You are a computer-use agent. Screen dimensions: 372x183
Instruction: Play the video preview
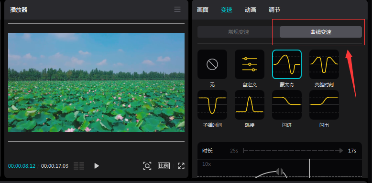(96, 166)
